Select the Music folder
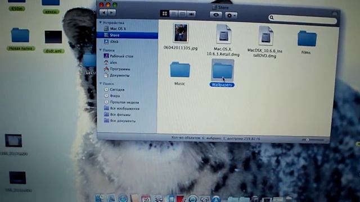The width and height of the screenshot is (360, 202). pos(180,70)
